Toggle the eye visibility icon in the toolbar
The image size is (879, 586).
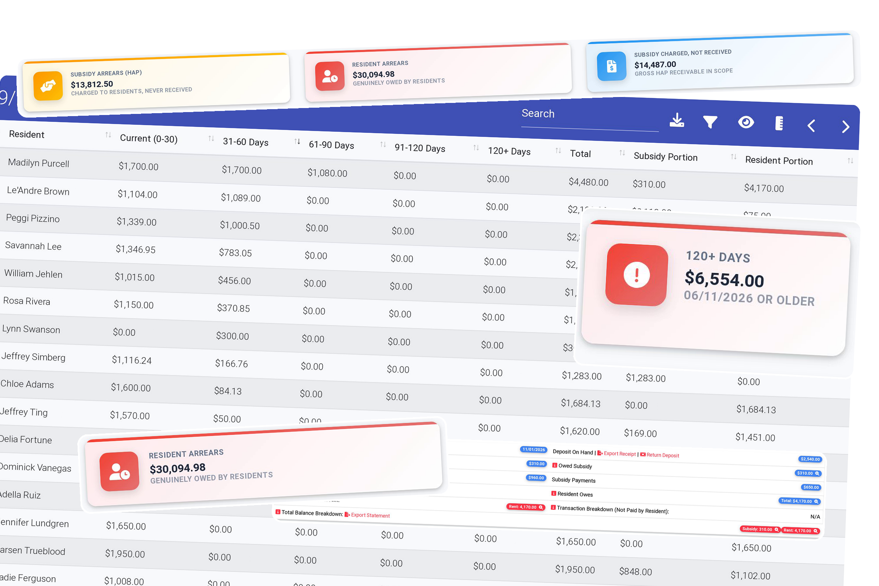pyautogui.click(x=746, y=122)
